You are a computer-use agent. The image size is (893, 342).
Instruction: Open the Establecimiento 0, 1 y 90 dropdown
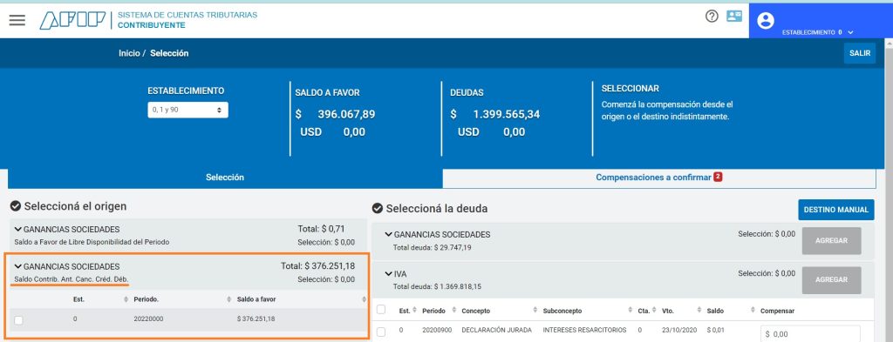click(188, 110)
